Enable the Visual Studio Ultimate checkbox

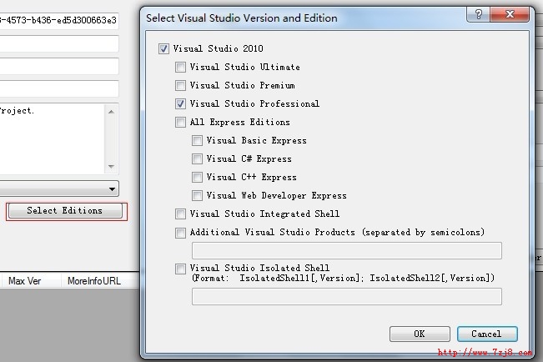pyautogui.click(x=180, y=68)
